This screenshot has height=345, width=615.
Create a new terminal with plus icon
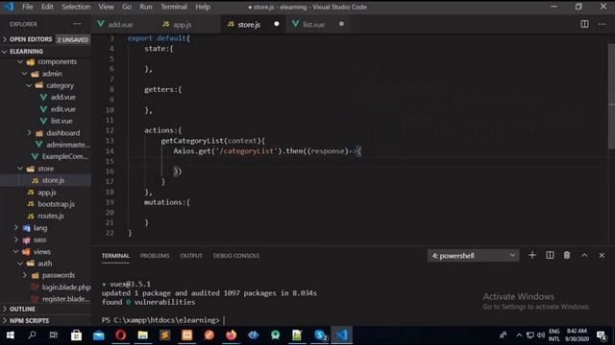click(x=531, y=255)
